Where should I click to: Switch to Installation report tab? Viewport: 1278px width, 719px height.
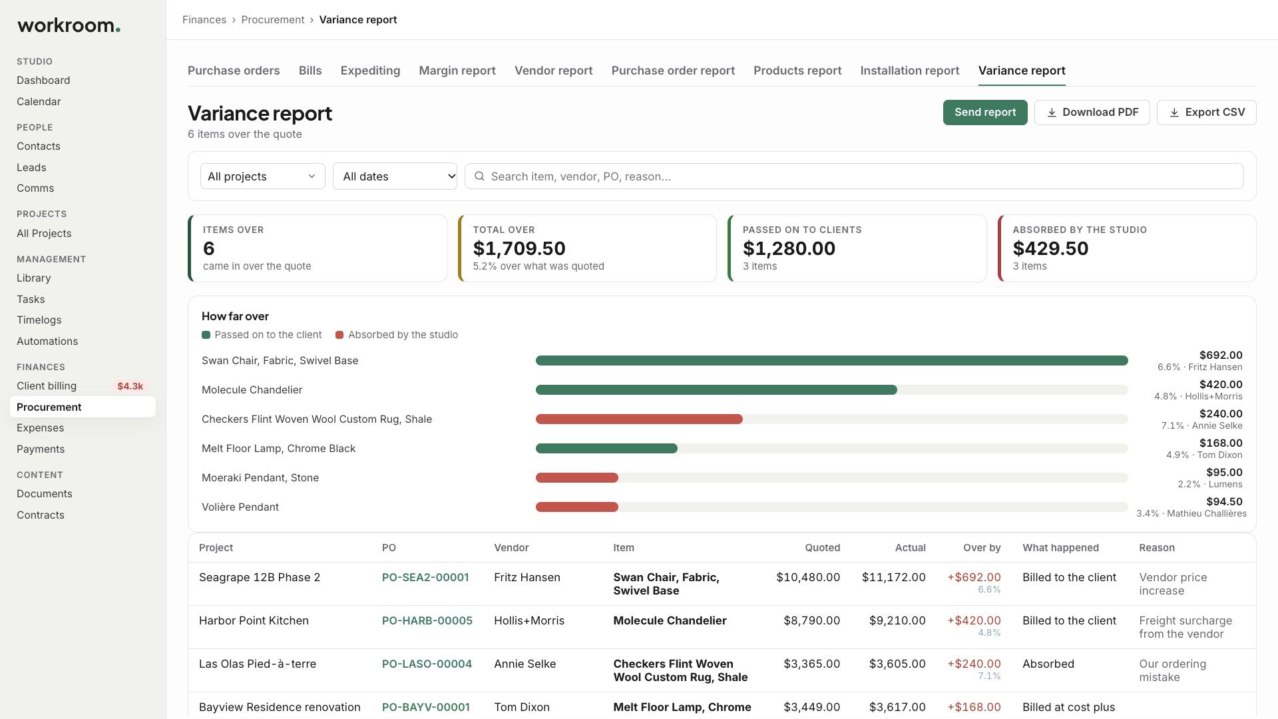coord(909,71)
